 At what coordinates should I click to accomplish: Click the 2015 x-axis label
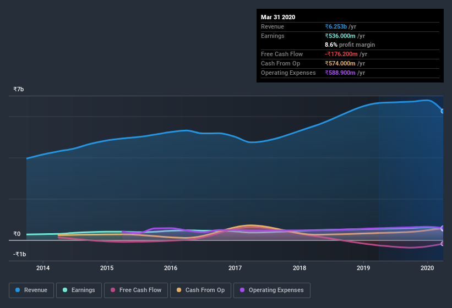point(107,268)
